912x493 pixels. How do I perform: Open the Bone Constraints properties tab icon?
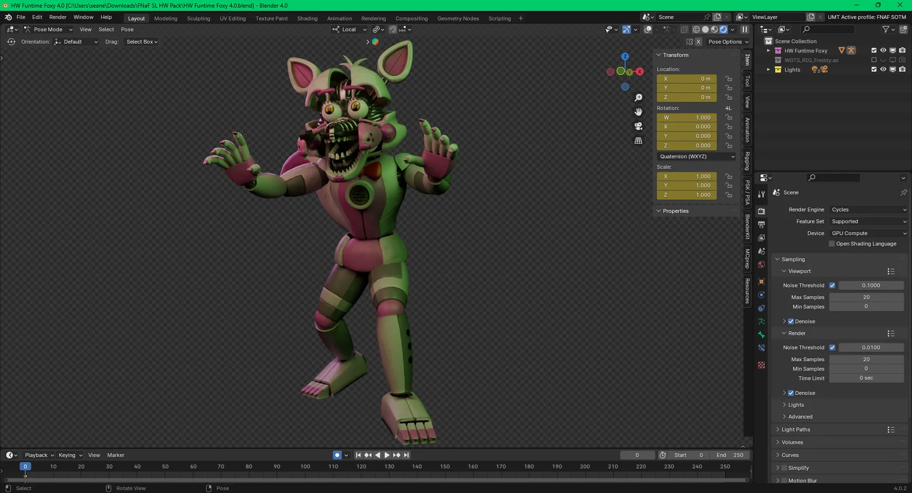762,348
